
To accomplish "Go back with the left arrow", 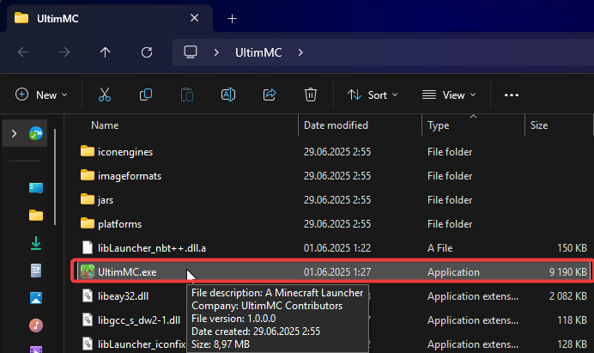I will coord(23,52).
